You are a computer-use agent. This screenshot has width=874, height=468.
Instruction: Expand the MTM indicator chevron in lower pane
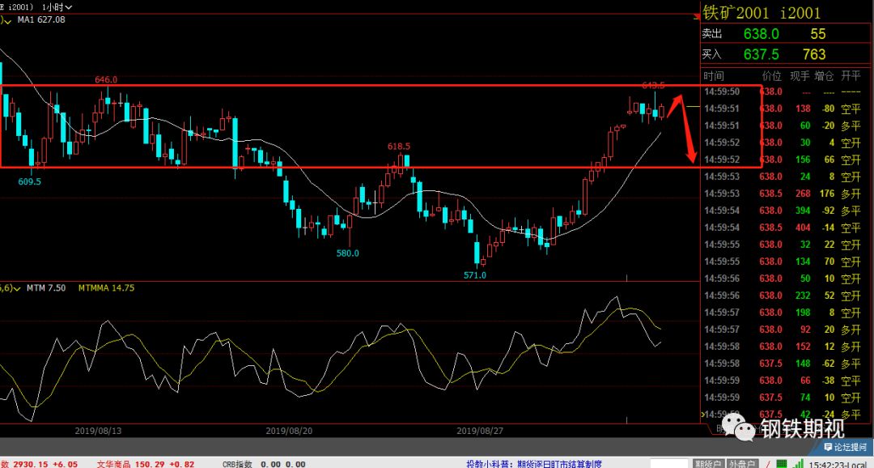pyautogui.click(x=17, y=288)
